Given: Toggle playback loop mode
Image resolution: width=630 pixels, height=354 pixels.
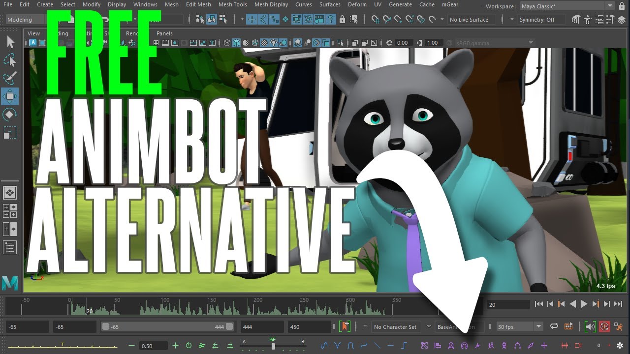Looking at the screenshot, I should (x=554, y=326).
